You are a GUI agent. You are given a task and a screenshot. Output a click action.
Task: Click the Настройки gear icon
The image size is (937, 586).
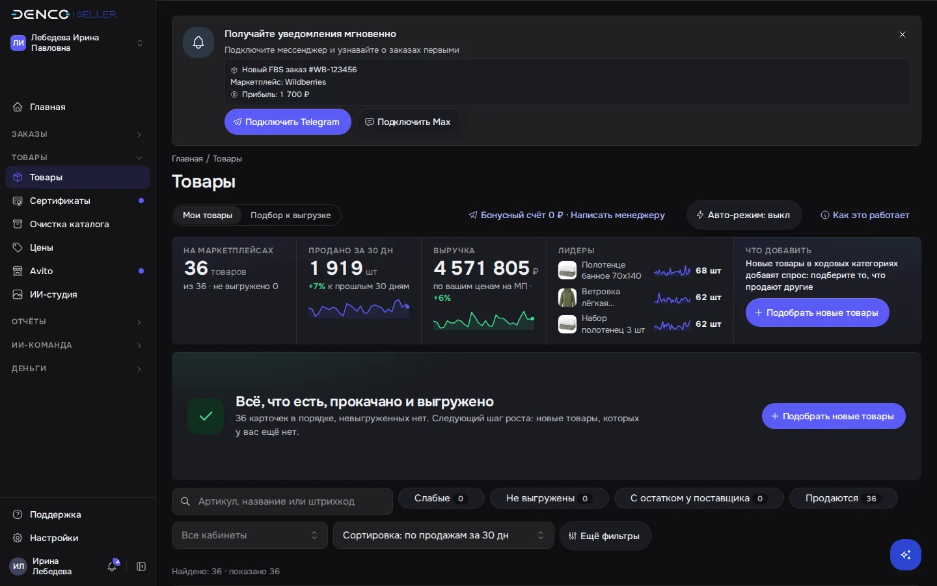point(18,538)
